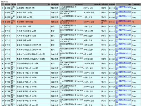142x106 pixels.
Task: Click the crm column header
Action: 124,4
